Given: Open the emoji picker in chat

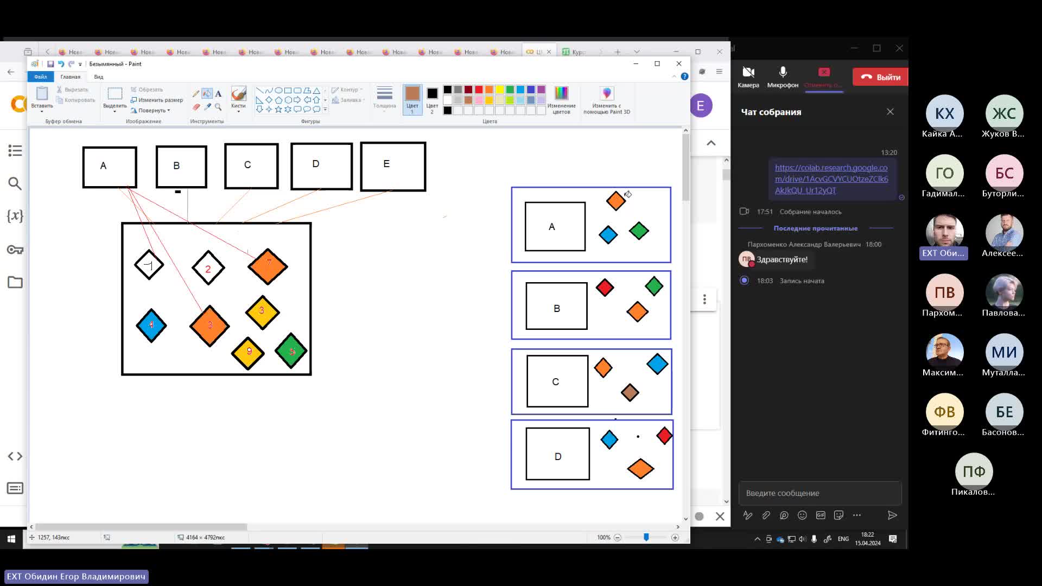Looking at the screenshot, I should point(802,515).
